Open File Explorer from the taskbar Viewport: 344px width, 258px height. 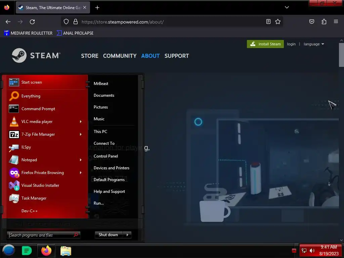(66, 251)
